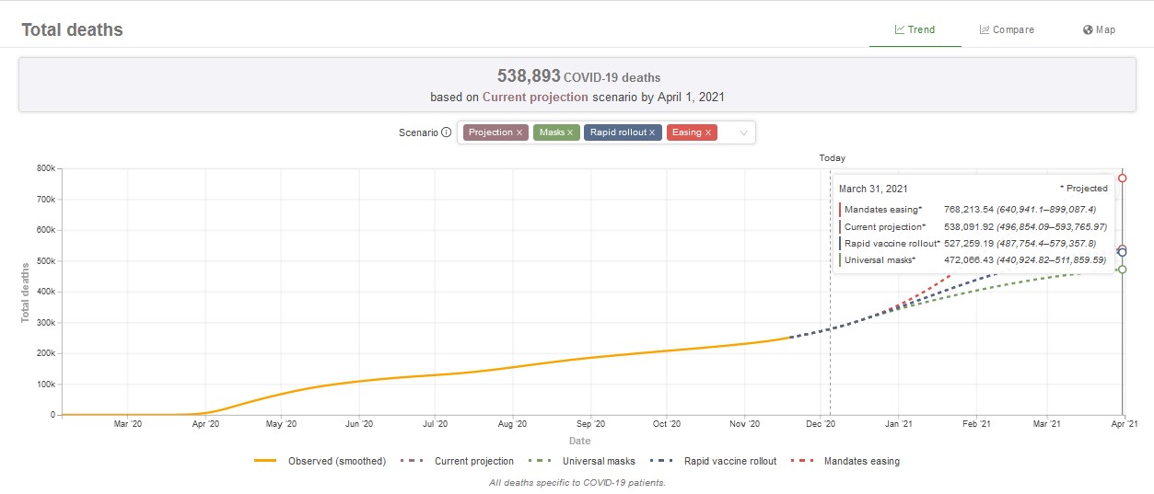Click the Trend line chart icon
This screenshot has width=1154, height=494.
900,29
